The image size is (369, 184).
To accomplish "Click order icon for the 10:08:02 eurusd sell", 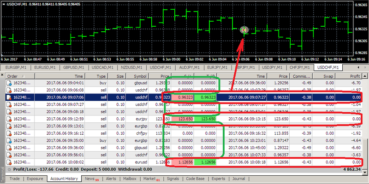I will click(x=9, y=162).
